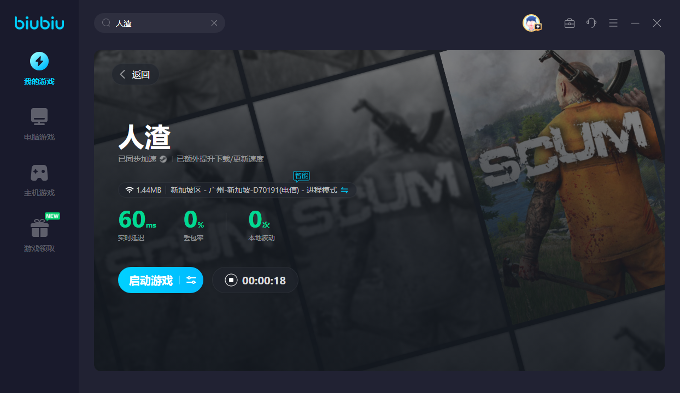
Task: Open My Games lightning icon
Action: pyautogui.click(x=39, y=61)
